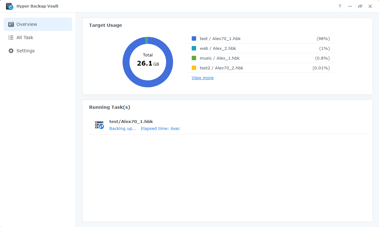Click the Hyper Backup Vault app icon
Image resolution: width=379 pixels, height=227 pixels.
pyautogui.click(x=9, y=6)
